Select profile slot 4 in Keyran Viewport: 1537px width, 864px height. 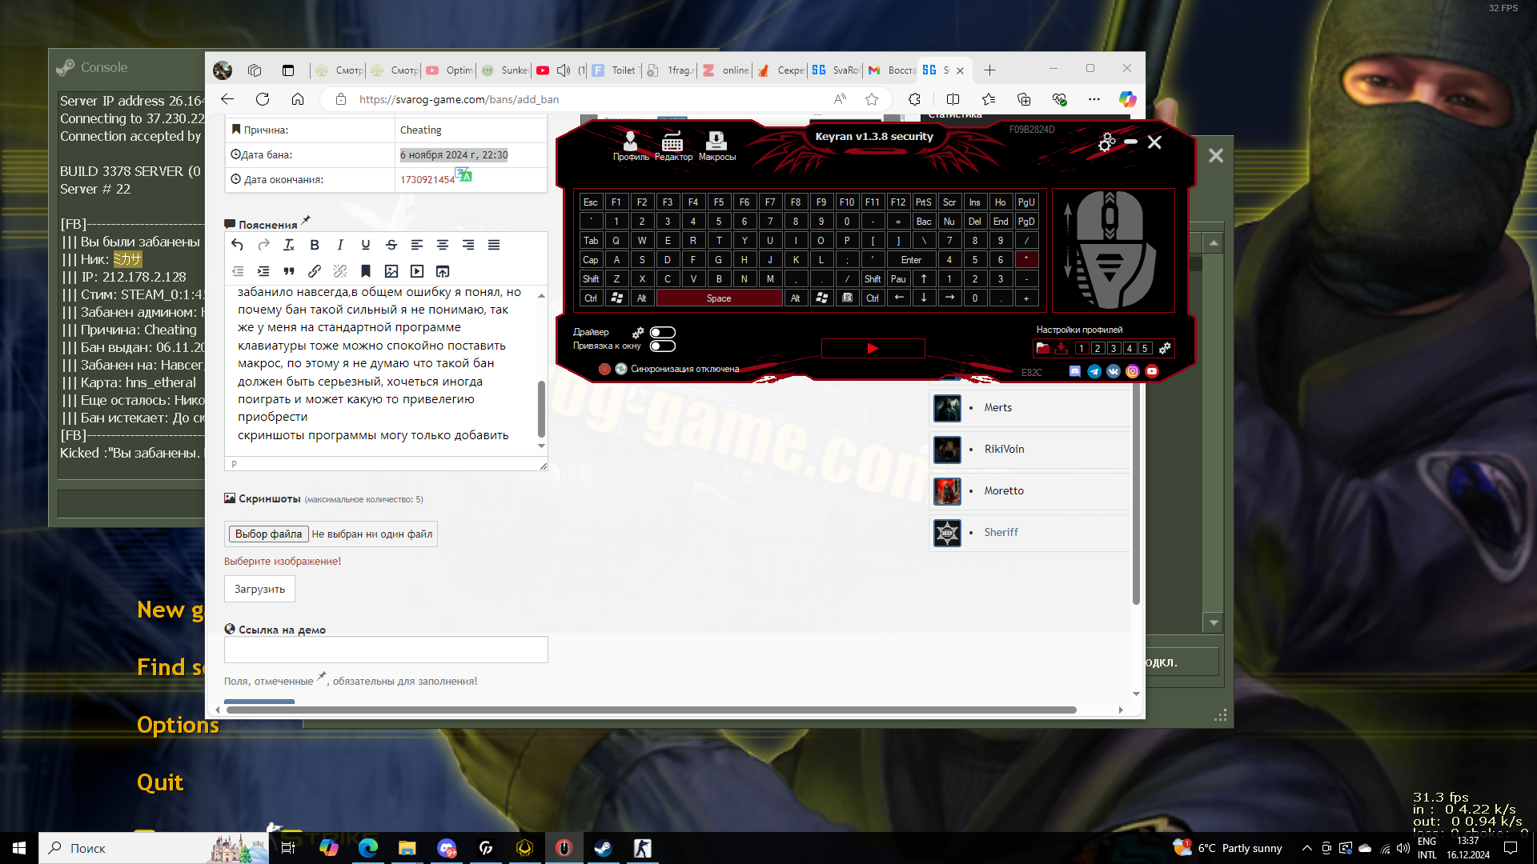pyautogui.click(x=1130, y=348)
